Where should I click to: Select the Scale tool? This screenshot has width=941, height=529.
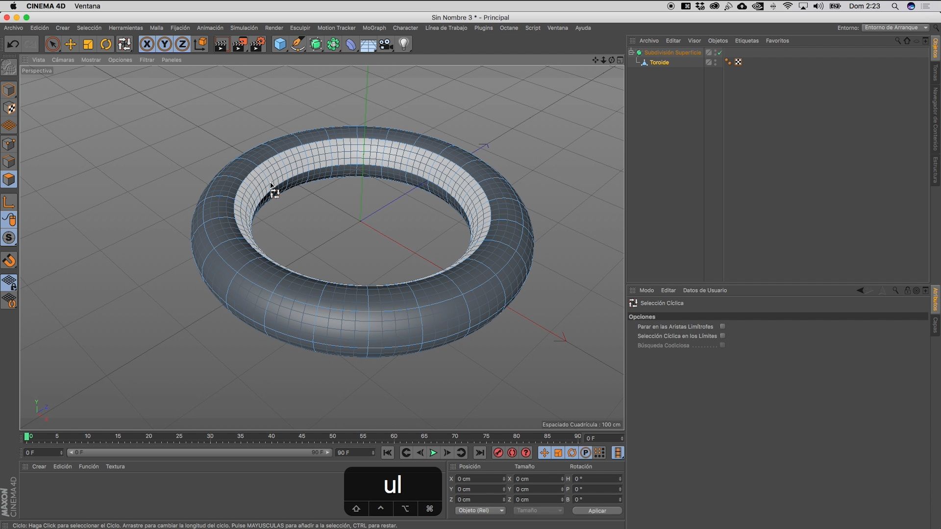click(88, 45)
